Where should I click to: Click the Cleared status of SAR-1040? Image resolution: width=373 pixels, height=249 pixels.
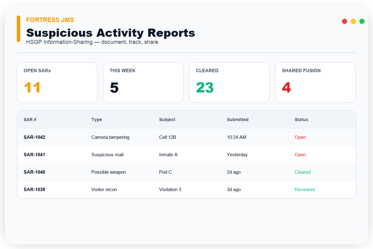pos(303,172)
